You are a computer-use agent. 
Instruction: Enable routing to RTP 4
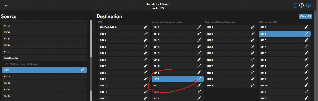pos(284,47)
